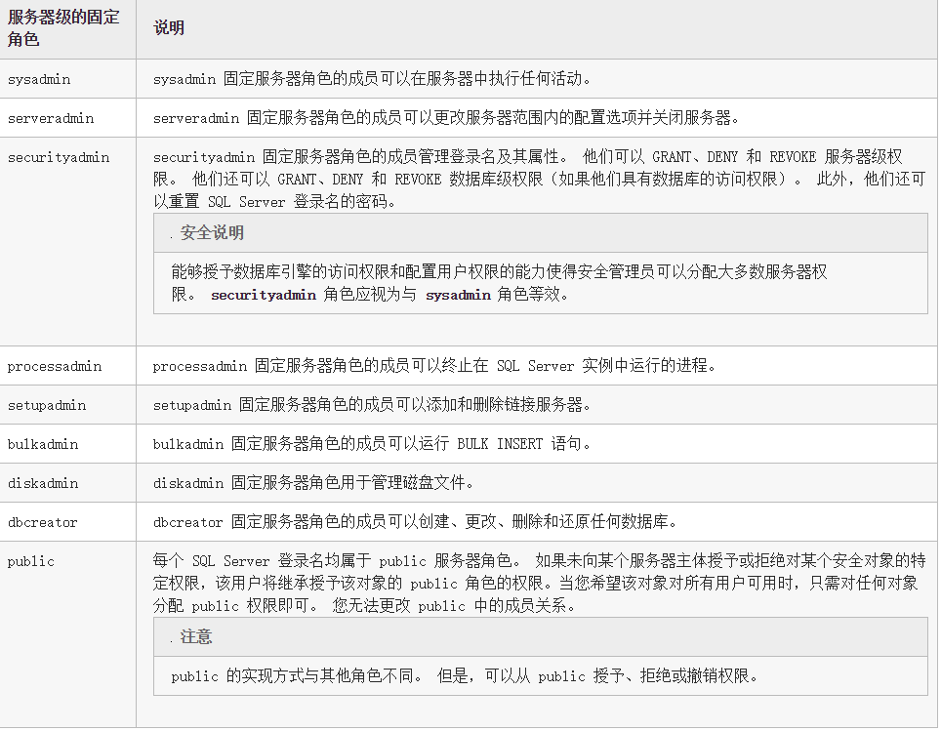Click the serveradmin role name cell
941x731 pixels.
[51, 118]
